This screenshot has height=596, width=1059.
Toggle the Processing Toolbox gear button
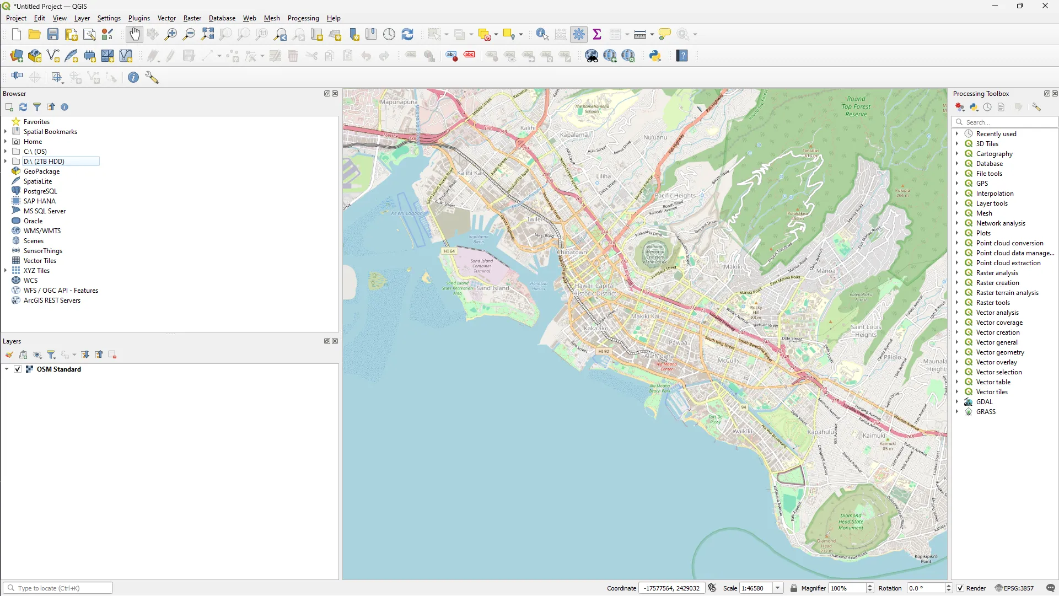[x=579, y=34]
